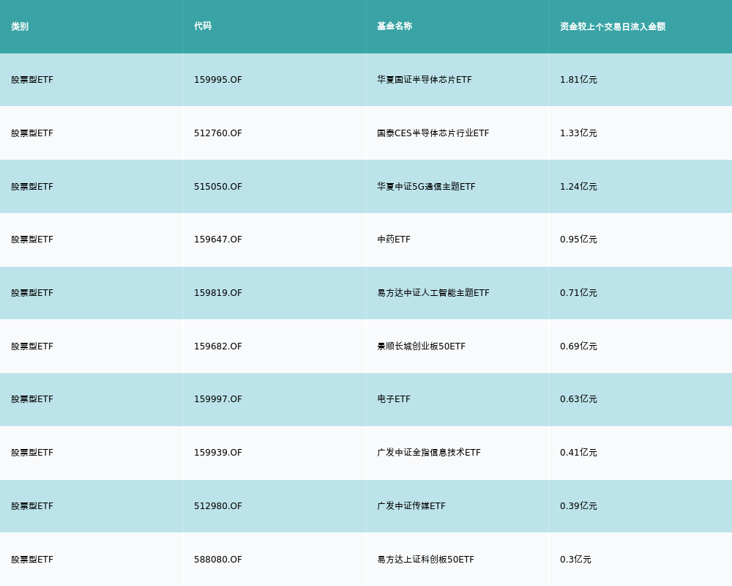Select code 512760.OF
The height and width of the screenshot is (586, 732).
[218, 133]
